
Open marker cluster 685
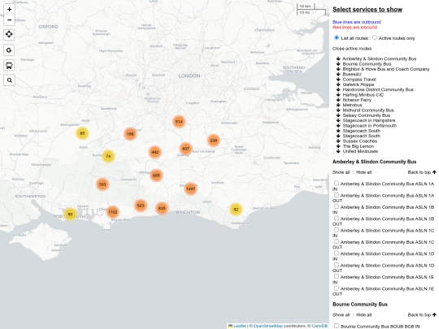click(x=156, y=175)
